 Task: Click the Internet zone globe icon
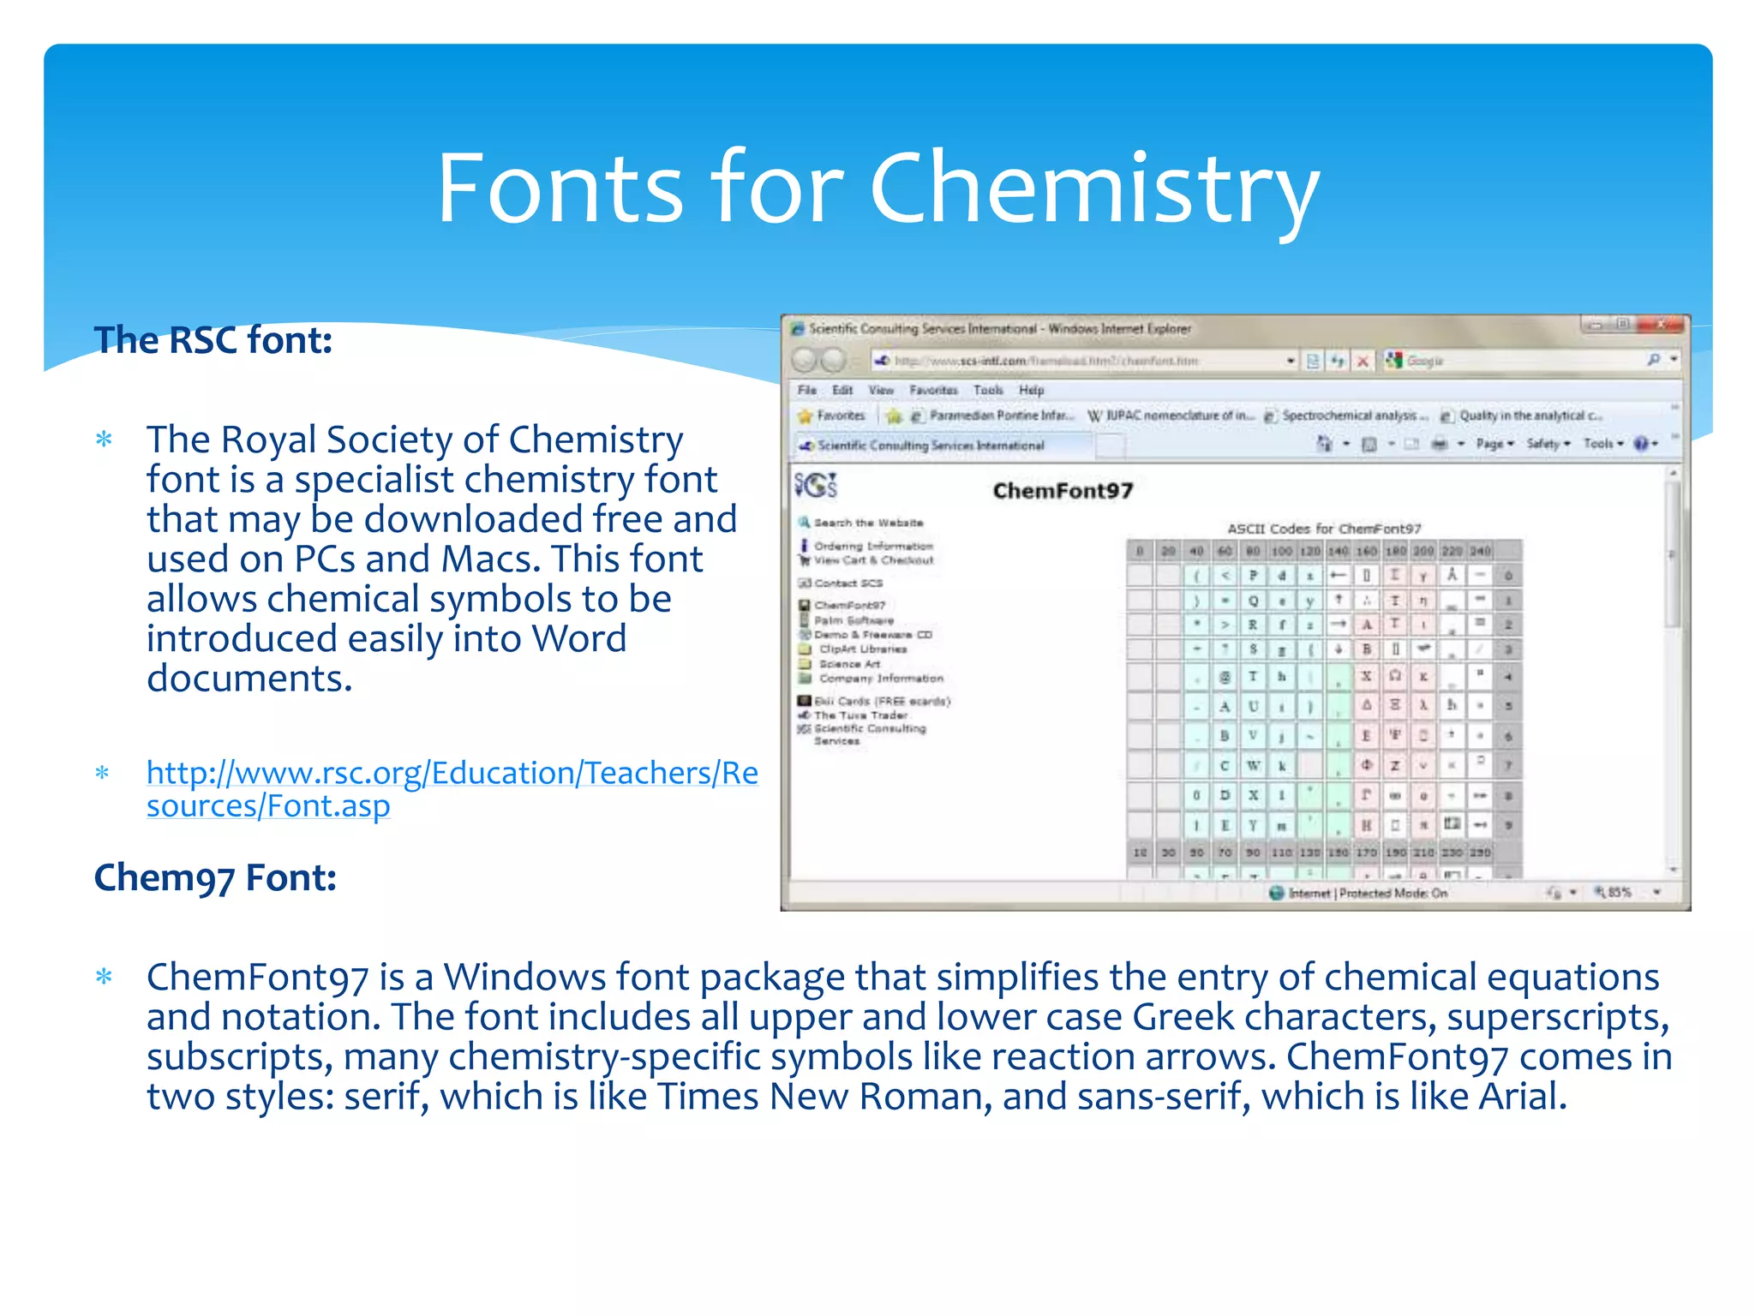coord(1277,894)
